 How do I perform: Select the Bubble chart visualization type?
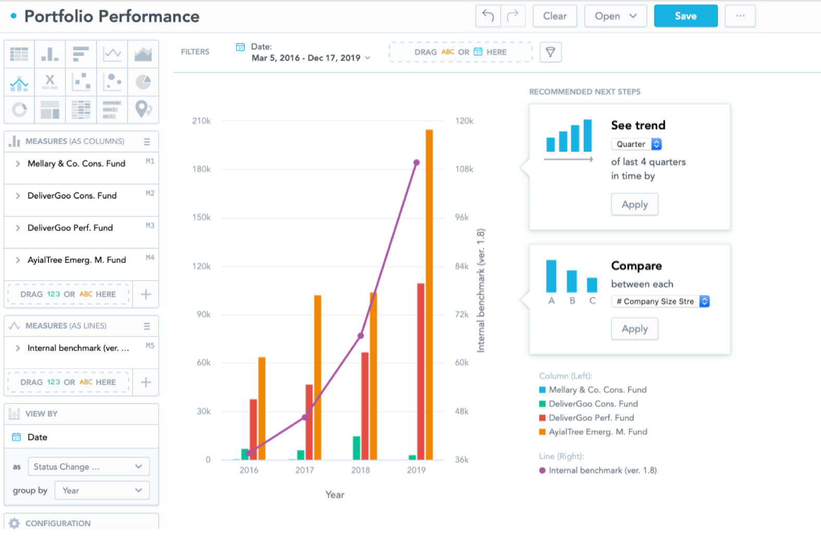[x=112, y=82]
